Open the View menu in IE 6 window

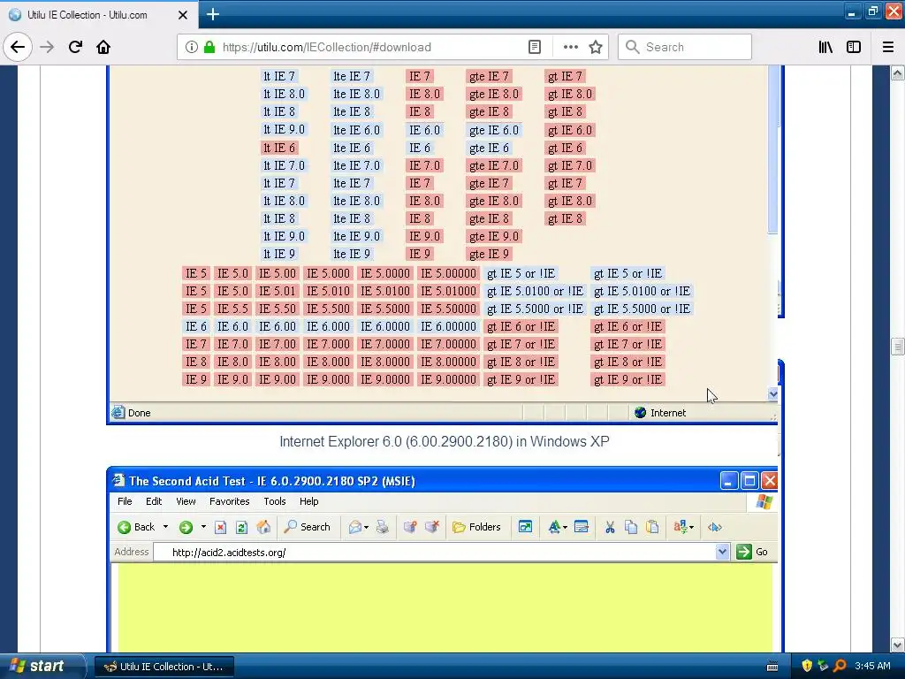(186, 501)
